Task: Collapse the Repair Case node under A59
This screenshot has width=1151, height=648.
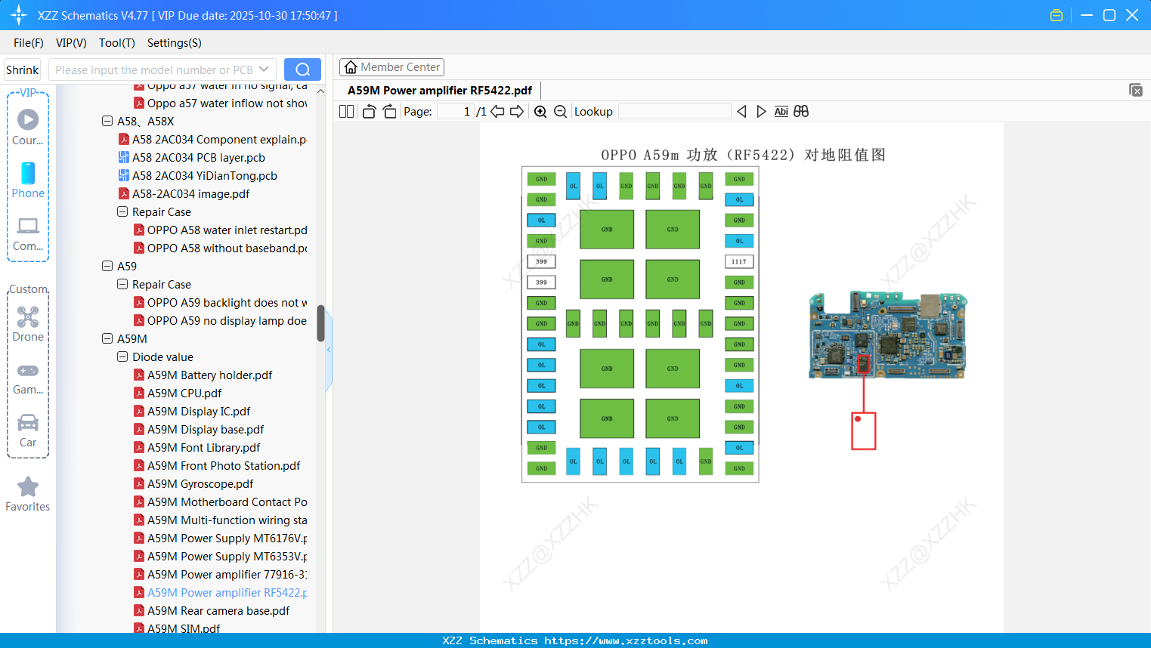Action: [x=122, y=284]
